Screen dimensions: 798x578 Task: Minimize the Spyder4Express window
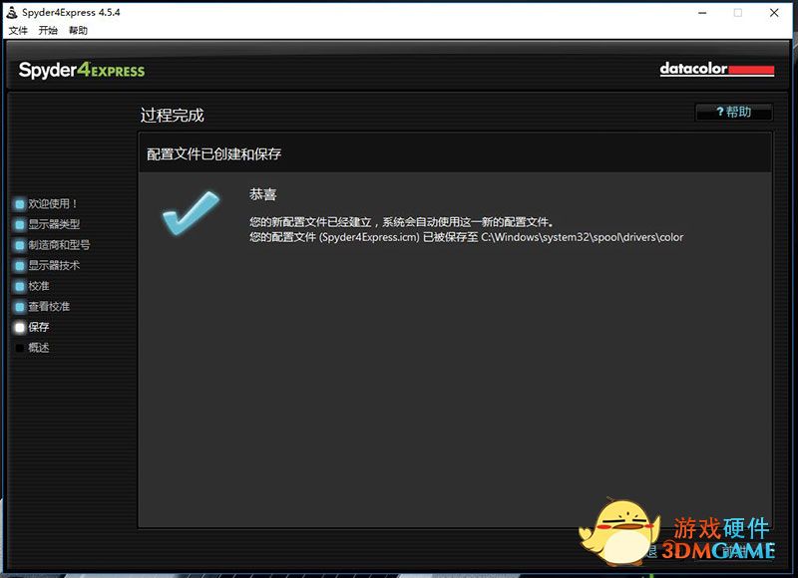(702, 13)
